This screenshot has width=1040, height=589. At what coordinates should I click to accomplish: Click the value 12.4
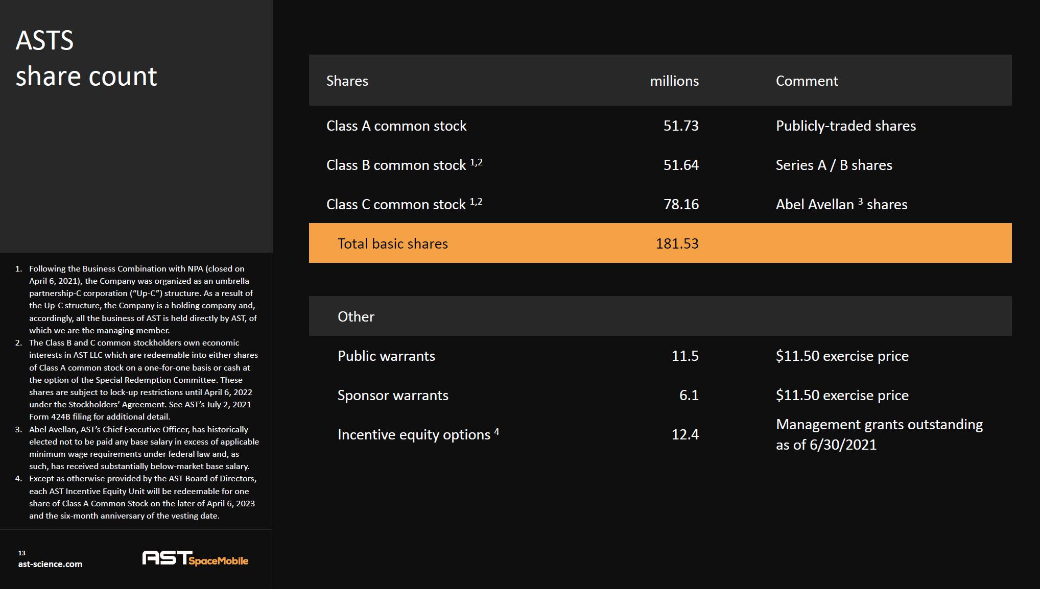(x=685, y=434)
